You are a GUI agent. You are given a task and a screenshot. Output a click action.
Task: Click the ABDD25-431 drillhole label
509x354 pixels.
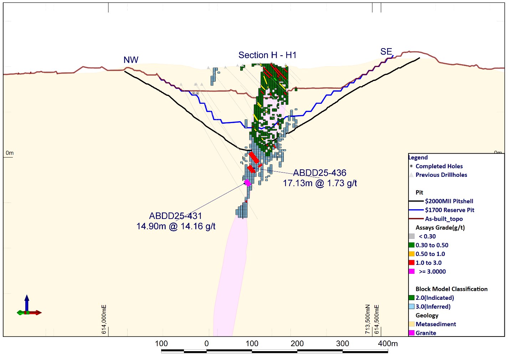[175, 216]
